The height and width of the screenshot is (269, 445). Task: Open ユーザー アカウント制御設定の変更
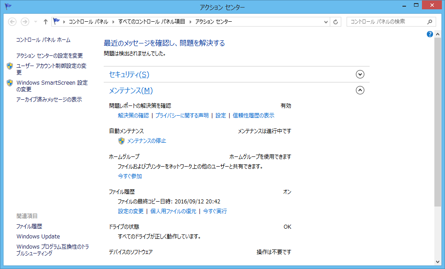(x=51, y=69)
